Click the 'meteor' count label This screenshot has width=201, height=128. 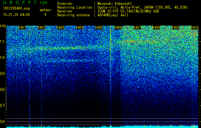pyautogui.click(x=45, y=10)
